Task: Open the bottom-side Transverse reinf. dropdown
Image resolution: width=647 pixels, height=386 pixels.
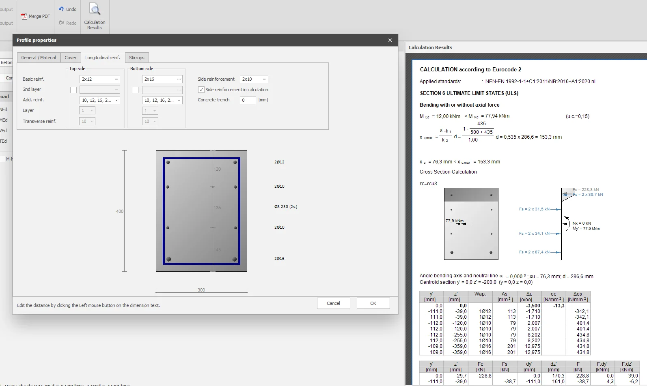Action: [x=150, y=121]
